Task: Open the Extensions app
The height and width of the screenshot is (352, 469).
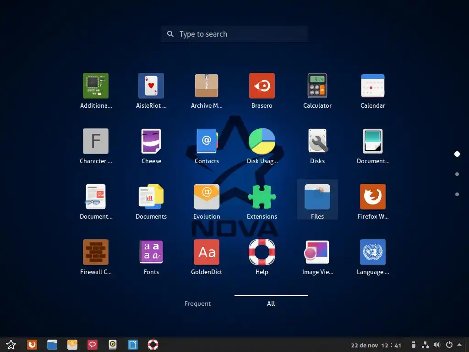Action: [x=262, y=202]
